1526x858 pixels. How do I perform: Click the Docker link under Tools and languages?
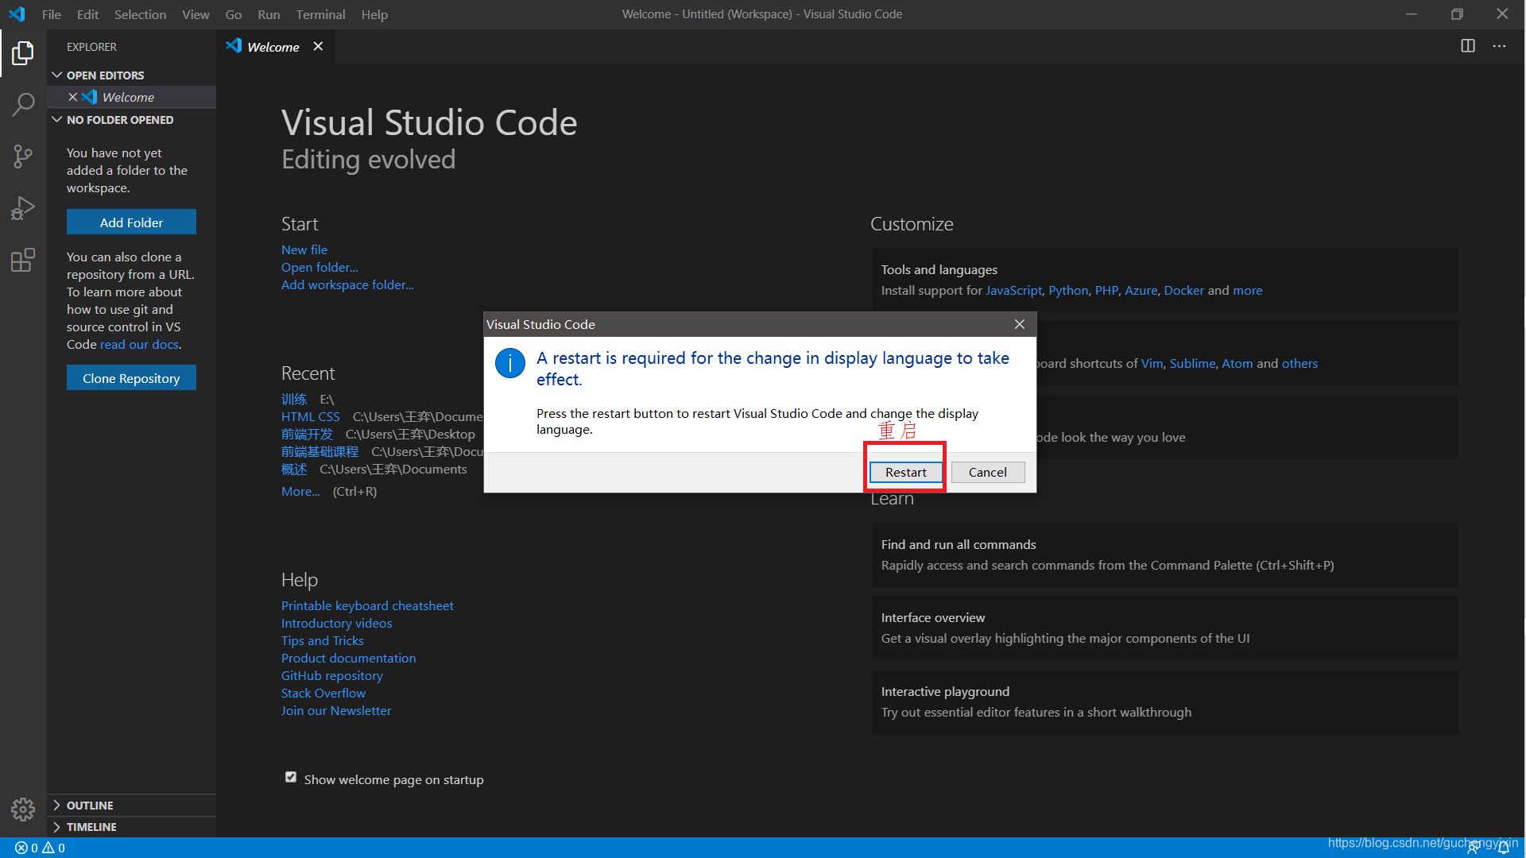click(1183, 290)
